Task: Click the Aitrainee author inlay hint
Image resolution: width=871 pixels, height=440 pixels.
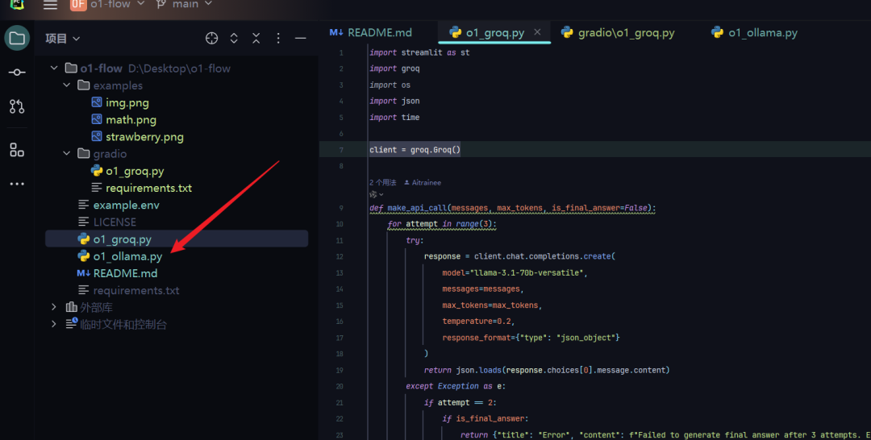Action: click(423, 183)
